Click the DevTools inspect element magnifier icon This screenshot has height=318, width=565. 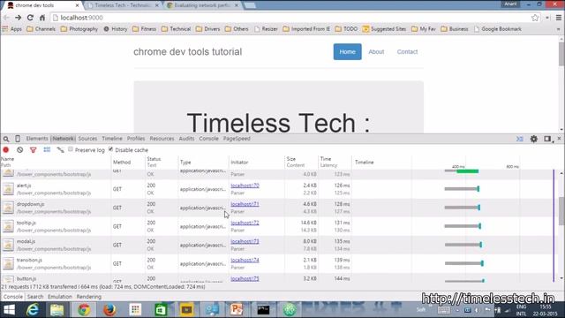(x=6, y=139)
